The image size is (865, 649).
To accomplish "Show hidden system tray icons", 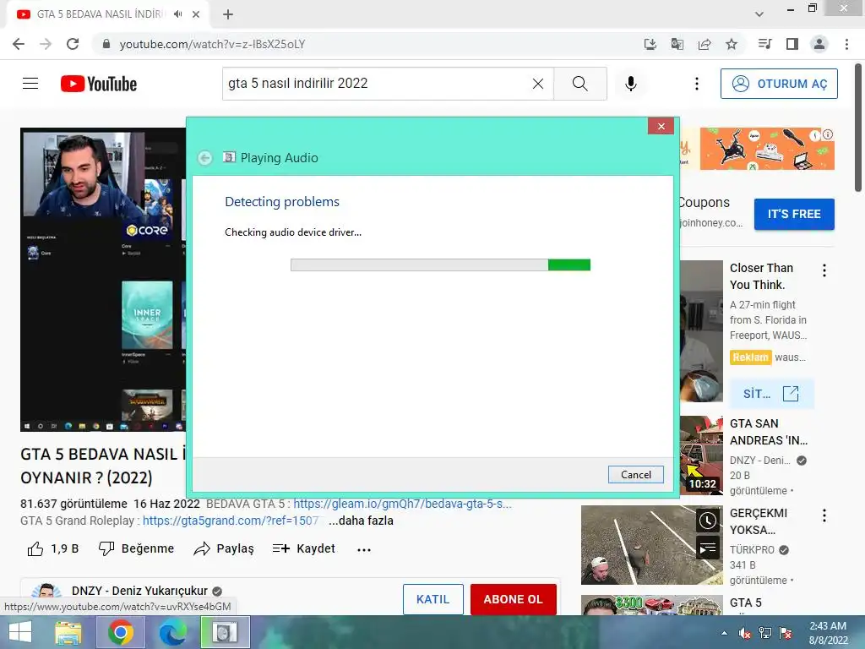I will tap(724, 633).
